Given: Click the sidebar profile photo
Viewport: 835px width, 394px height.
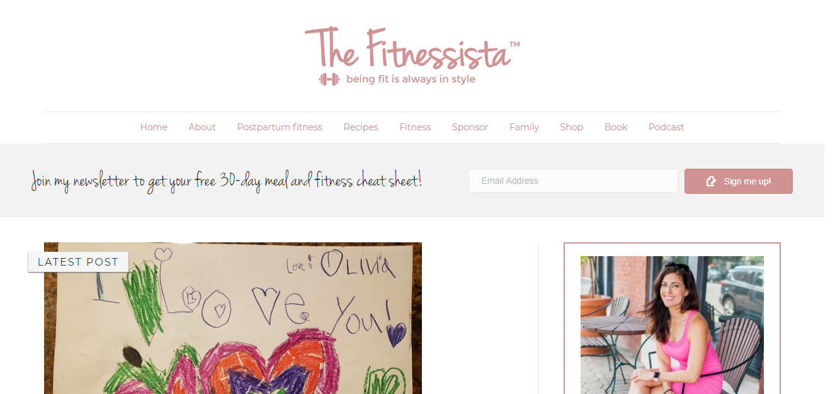Looking at the screenshot, I should 672,325.
